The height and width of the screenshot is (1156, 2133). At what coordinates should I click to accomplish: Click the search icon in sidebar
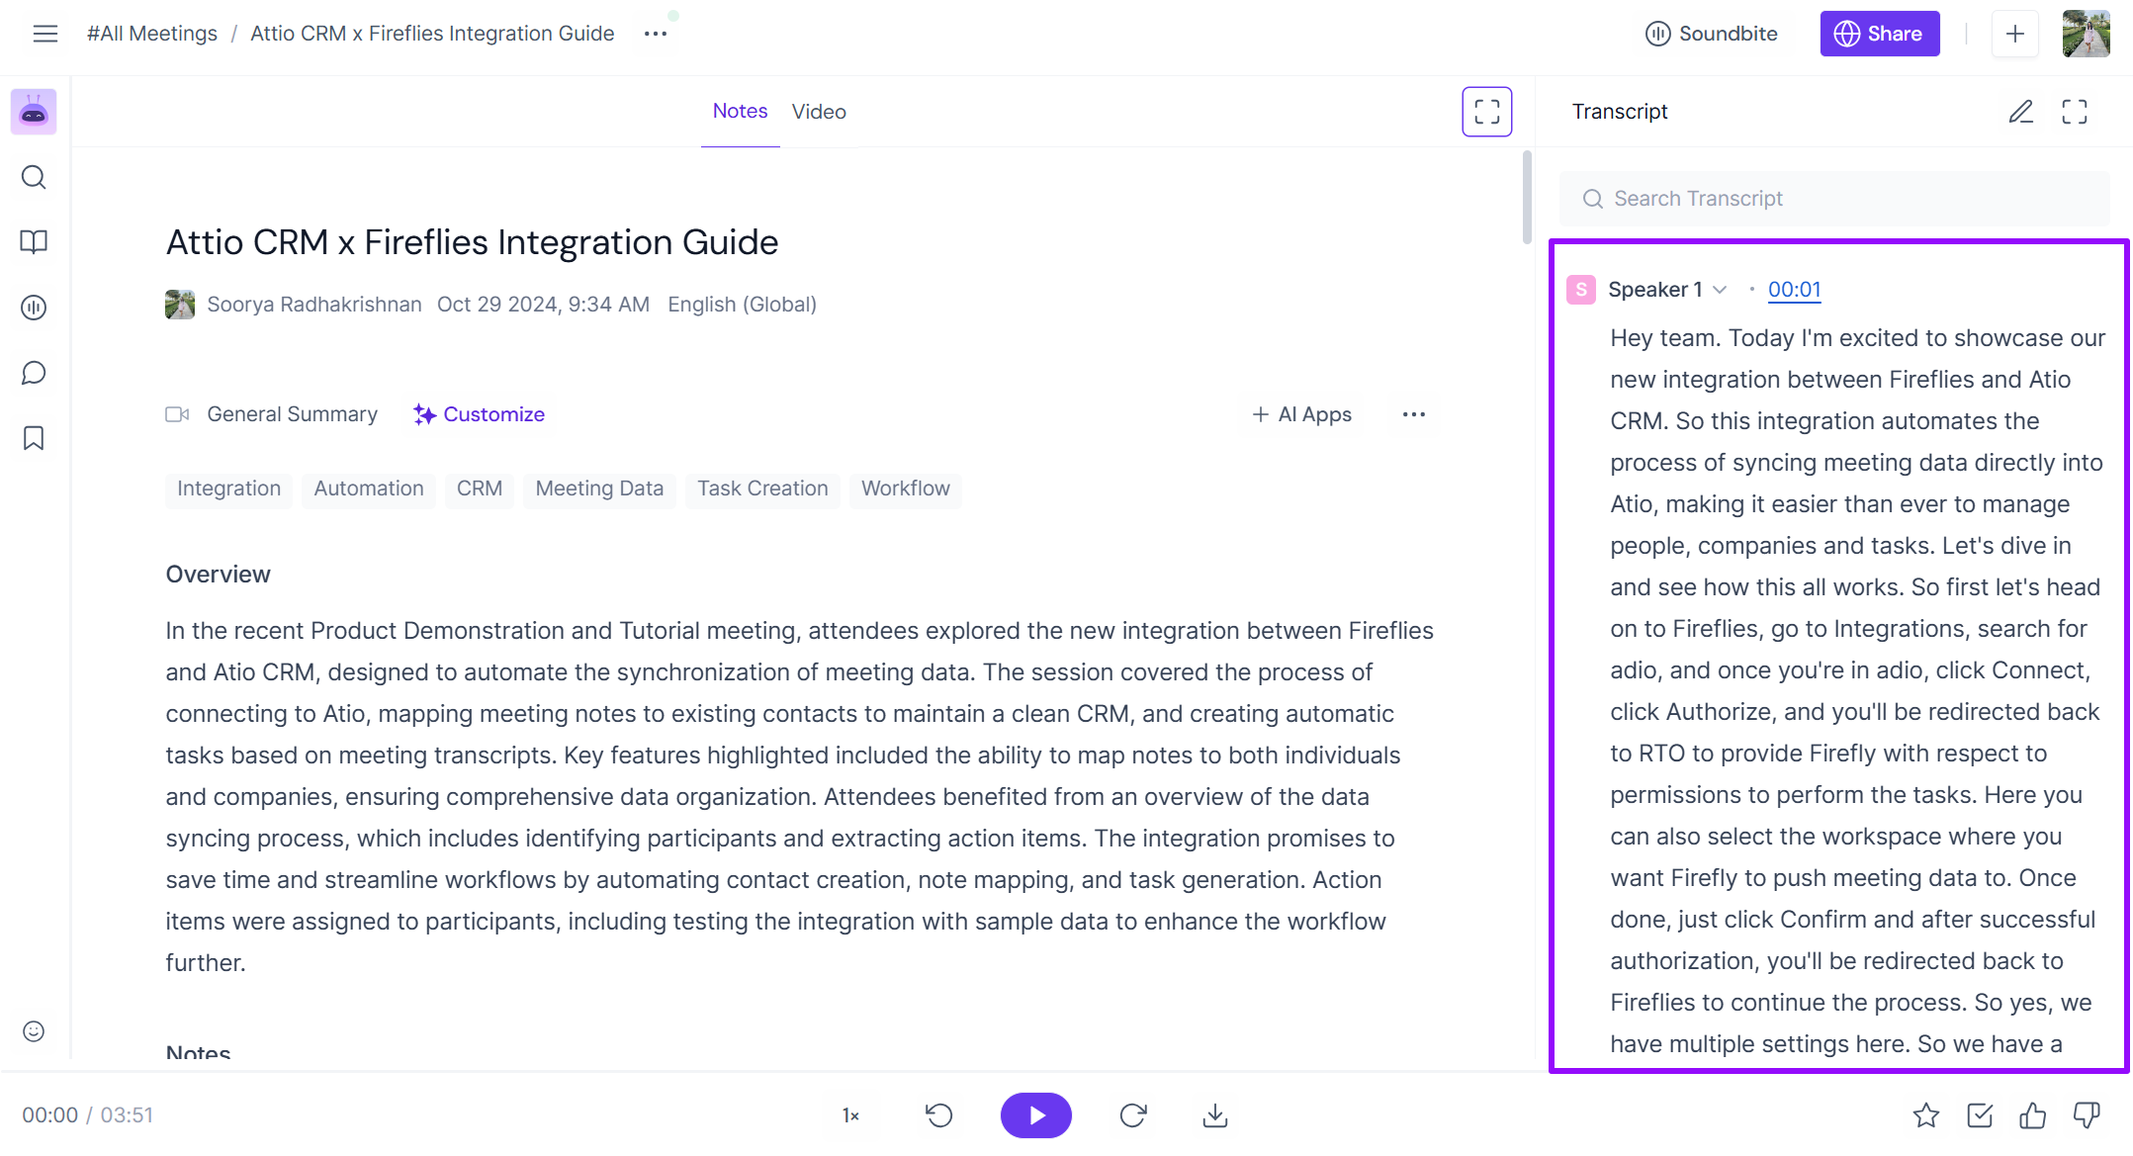click(34, 177)
